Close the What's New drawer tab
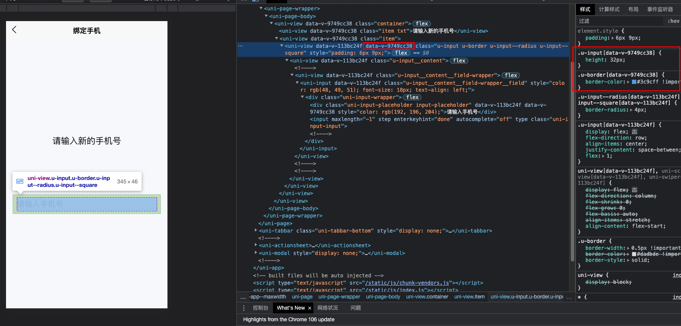This screenshot has width=681, height=326. [x=310, y=308]
